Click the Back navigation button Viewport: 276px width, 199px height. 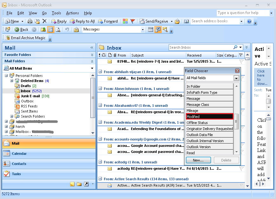pos(21,30)
